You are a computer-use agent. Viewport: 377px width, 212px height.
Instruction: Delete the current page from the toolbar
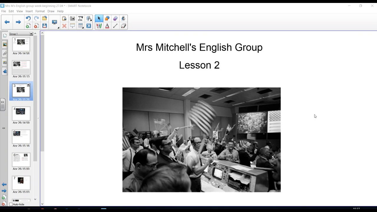(x=36, y=26)
